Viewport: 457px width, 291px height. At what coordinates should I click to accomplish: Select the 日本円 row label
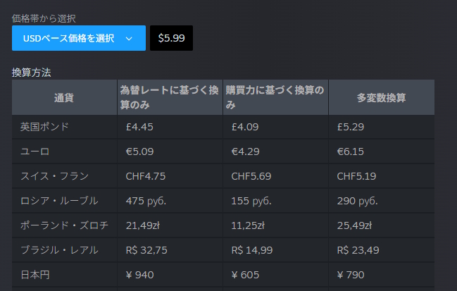(x=35, y=275)
